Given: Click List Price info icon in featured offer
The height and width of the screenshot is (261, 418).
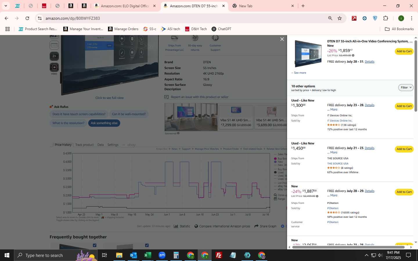Looking at the screenshot, I should (353, 55).
